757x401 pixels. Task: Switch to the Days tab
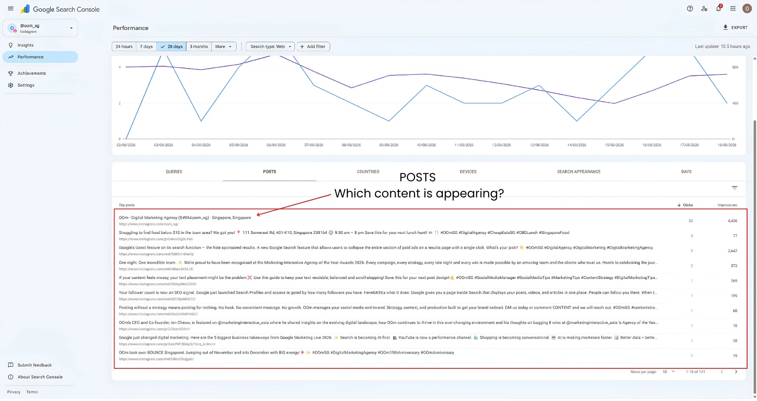(687, 172)
